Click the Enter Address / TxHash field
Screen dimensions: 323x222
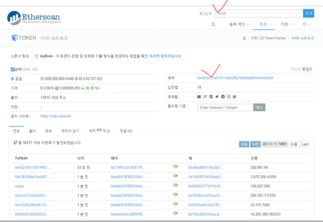click(225, 108)
